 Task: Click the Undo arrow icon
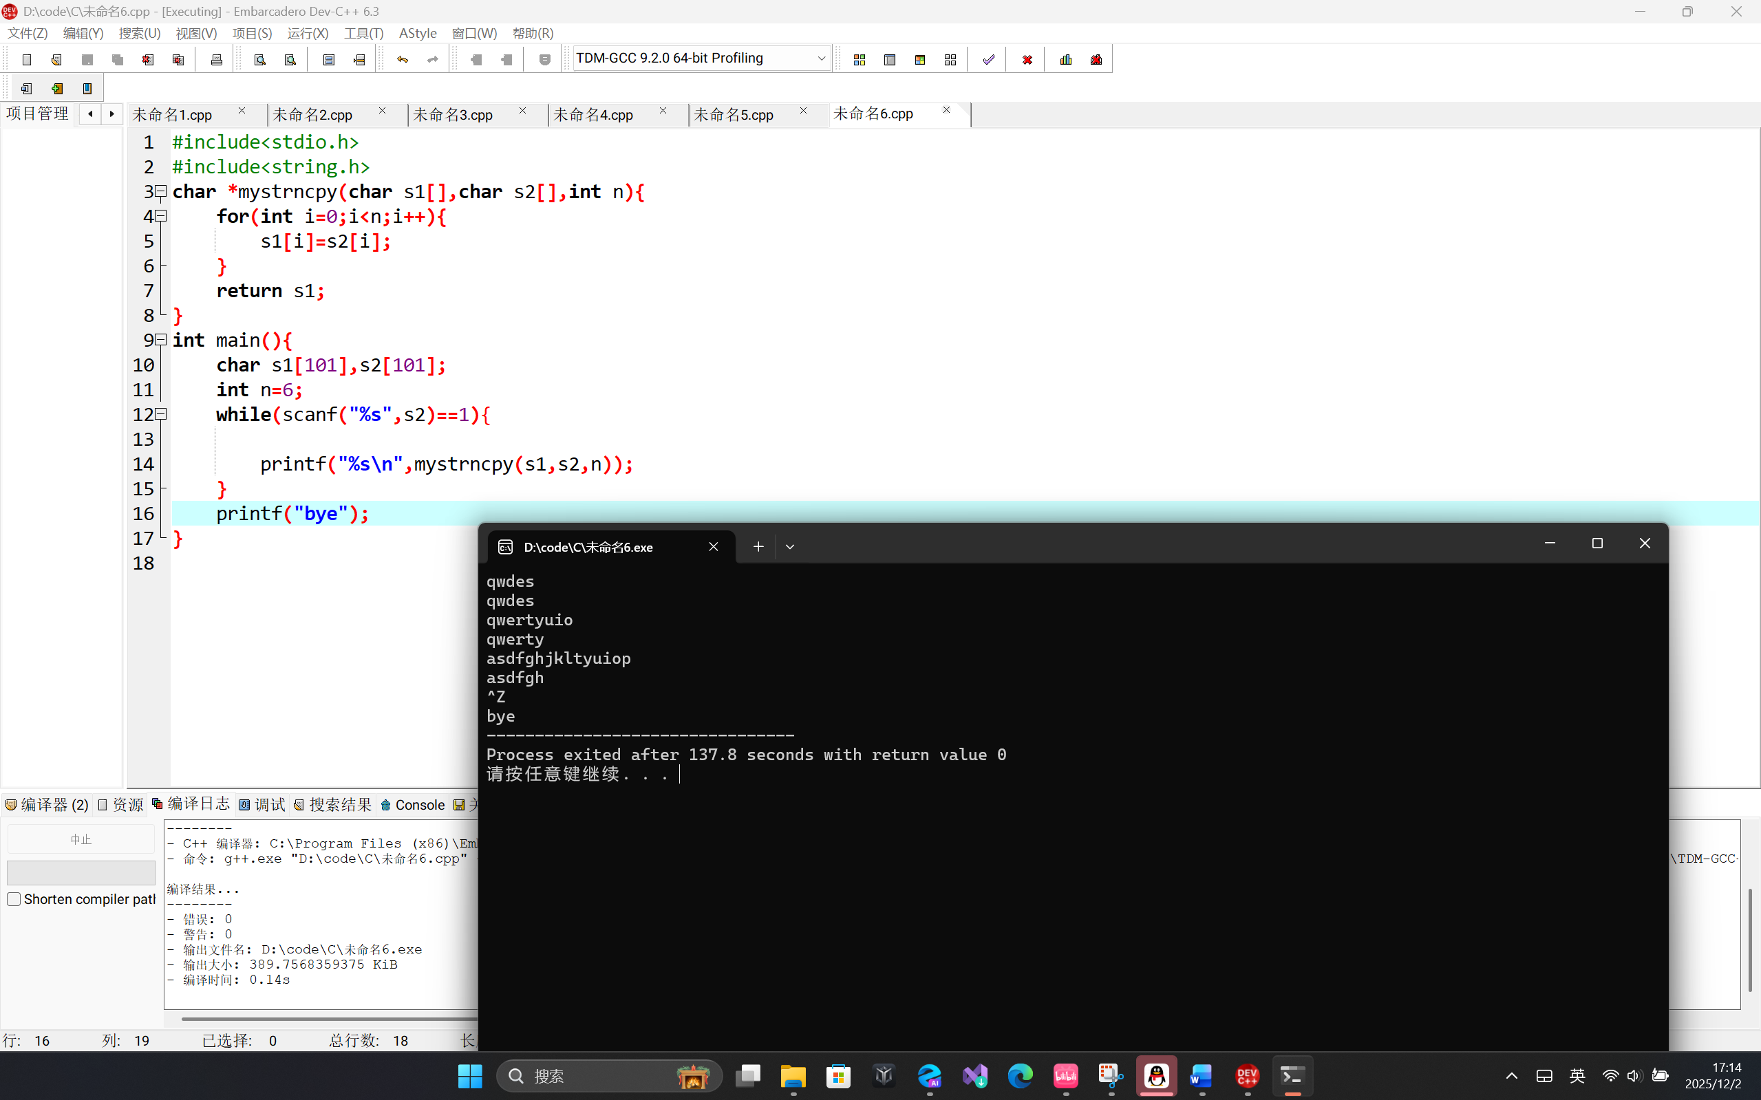tap(403, 60)
